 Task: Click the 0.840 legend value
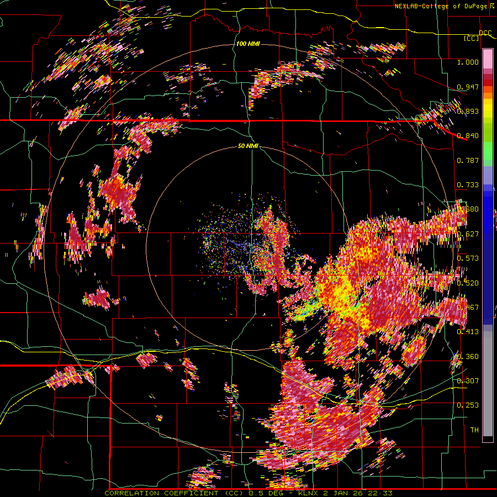click(468, 136)
